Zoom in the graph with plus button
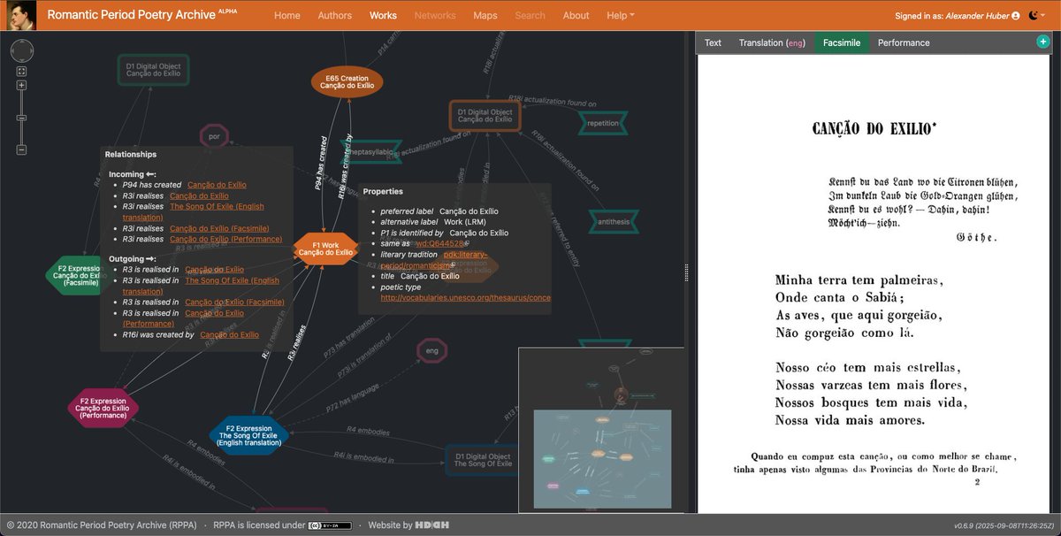 pos(21,86)
